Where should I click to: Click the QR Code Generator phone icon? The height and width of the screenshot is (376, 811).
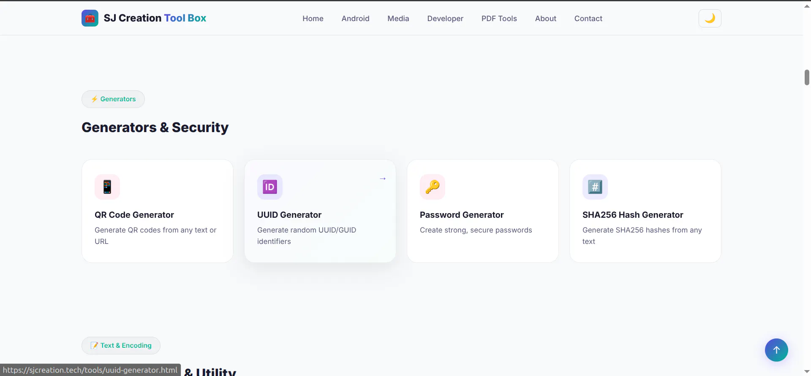(107, 187)
